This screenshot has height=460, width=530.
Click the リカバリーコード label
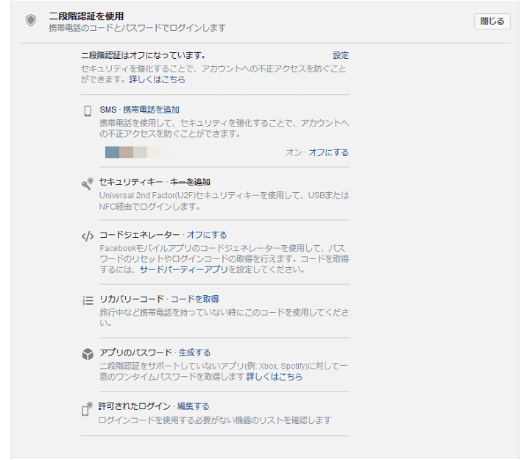tap(132, 299)
